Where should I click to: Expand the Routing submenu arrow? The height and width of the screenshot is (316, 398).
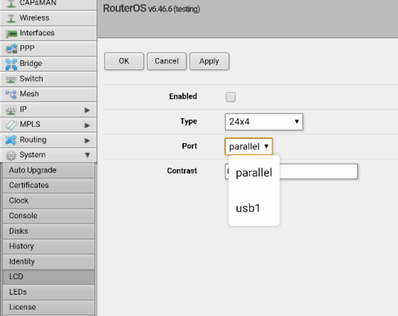[x=87, y=141]
